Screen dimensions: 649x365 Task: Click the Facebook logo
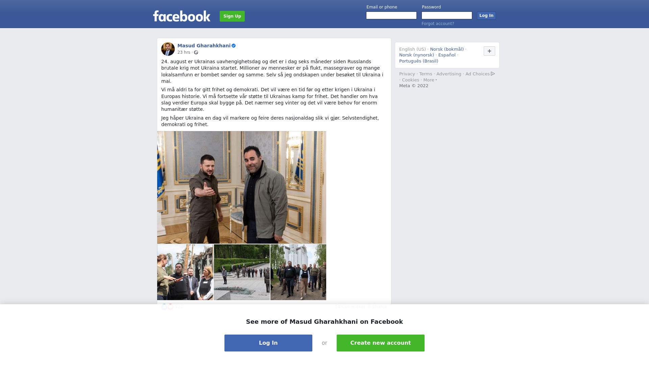182,16
